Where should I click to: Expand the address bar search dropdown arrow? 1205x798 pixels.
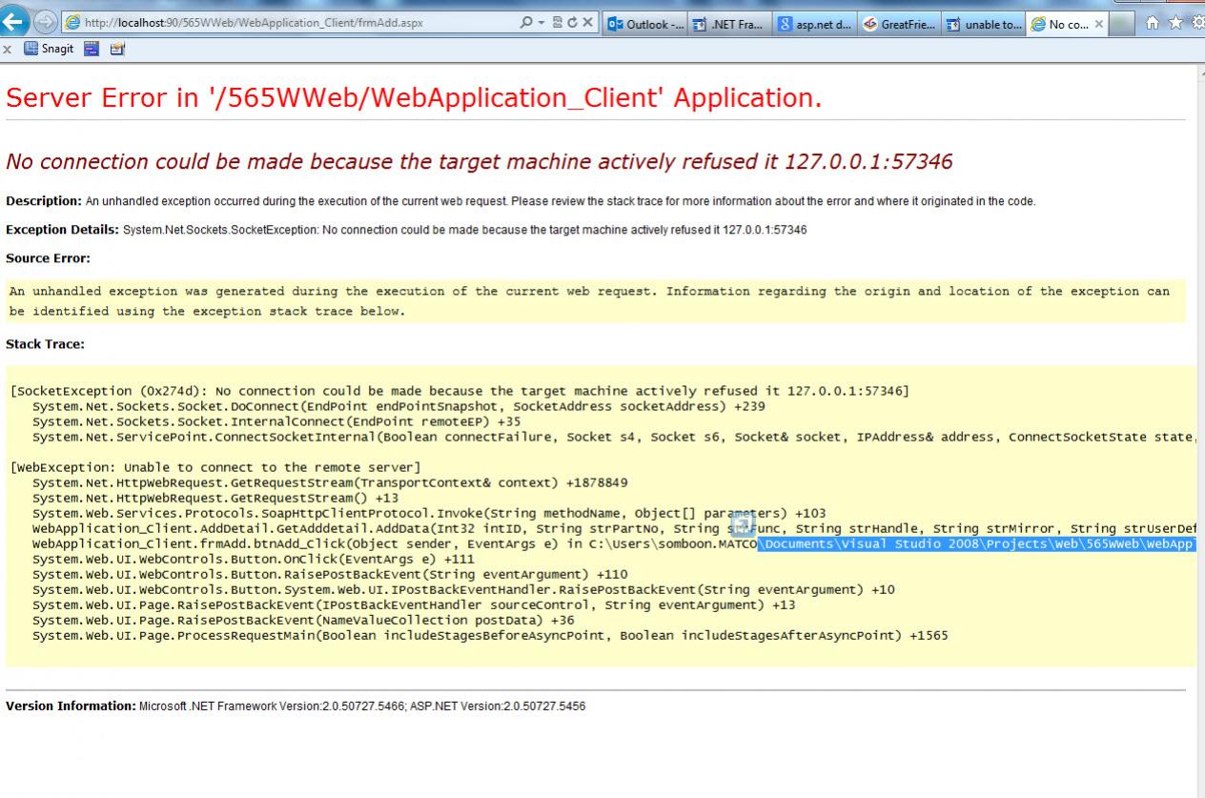(541, 23)
